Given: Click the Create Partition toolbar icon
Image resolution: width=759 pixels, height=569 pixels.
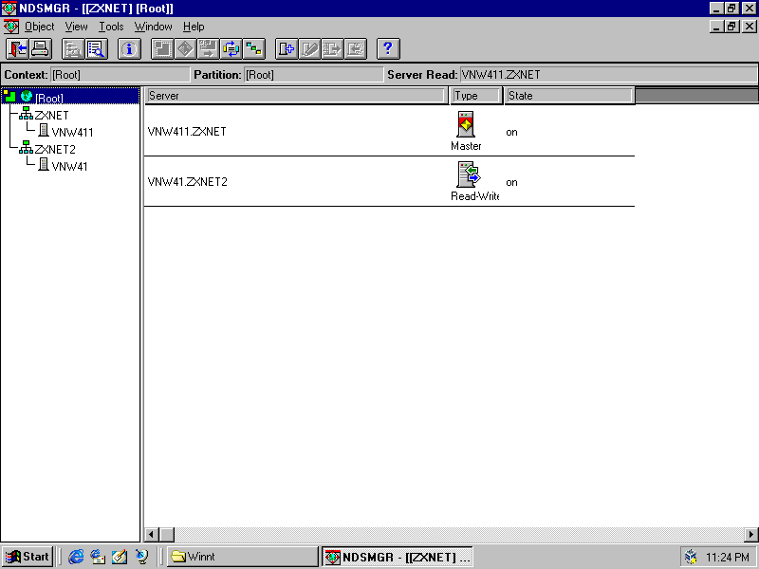Looking at the screenshot, I should pos(162,49).
